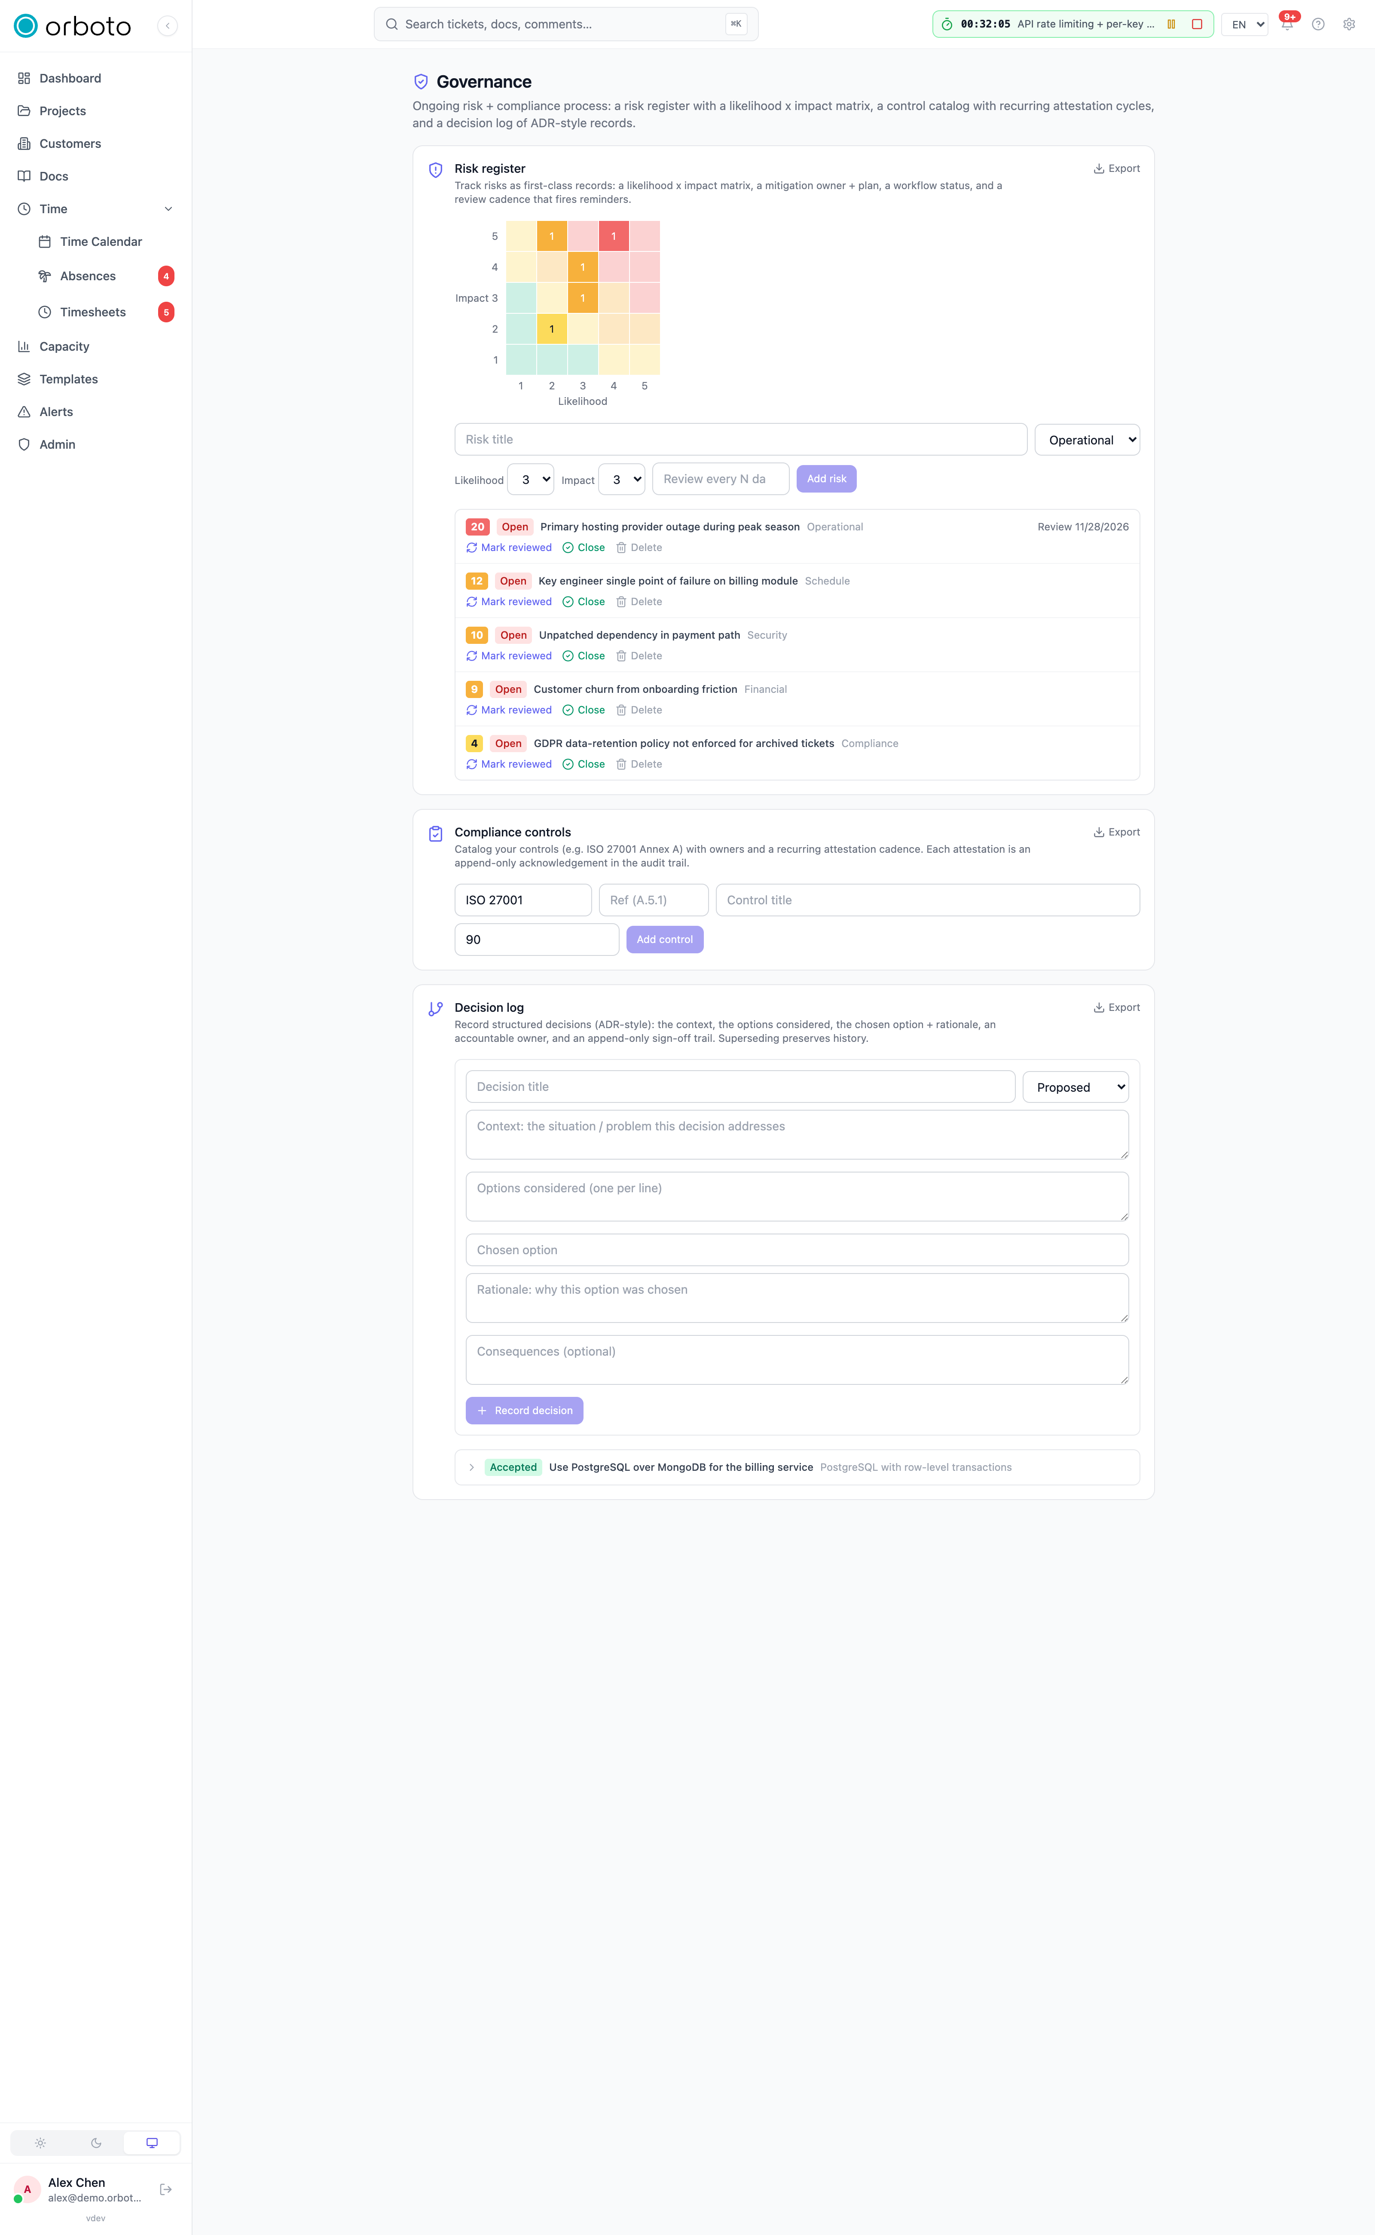Open Docs in sidebar
Screen dimensions: 1375x2235
[x=95, y=177]
